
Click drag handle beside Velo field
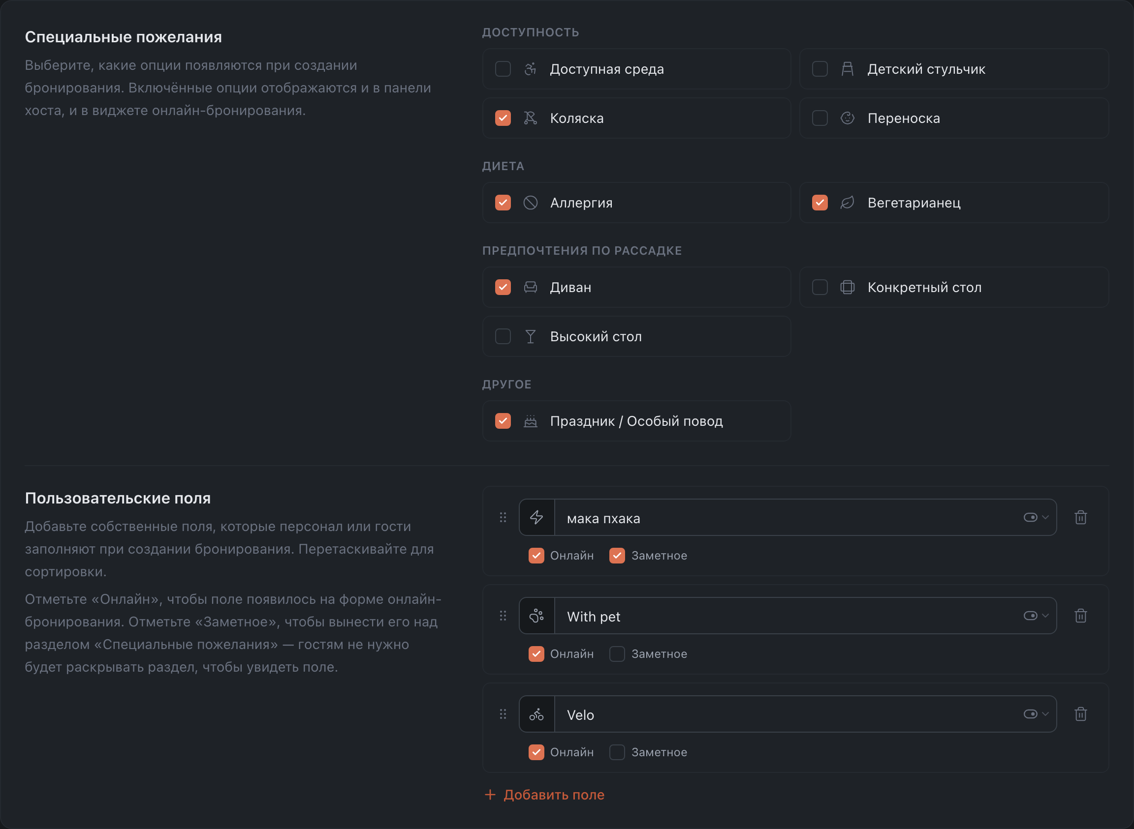pos(503,714)
